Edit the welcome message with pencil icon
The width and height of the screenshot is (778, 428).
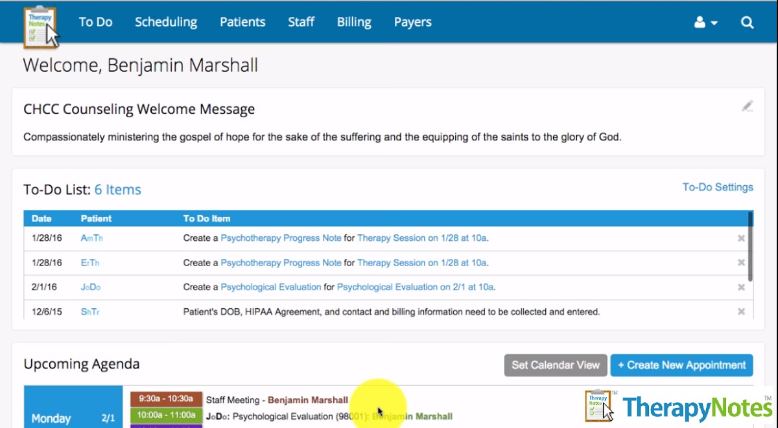(x=748, y=106)
